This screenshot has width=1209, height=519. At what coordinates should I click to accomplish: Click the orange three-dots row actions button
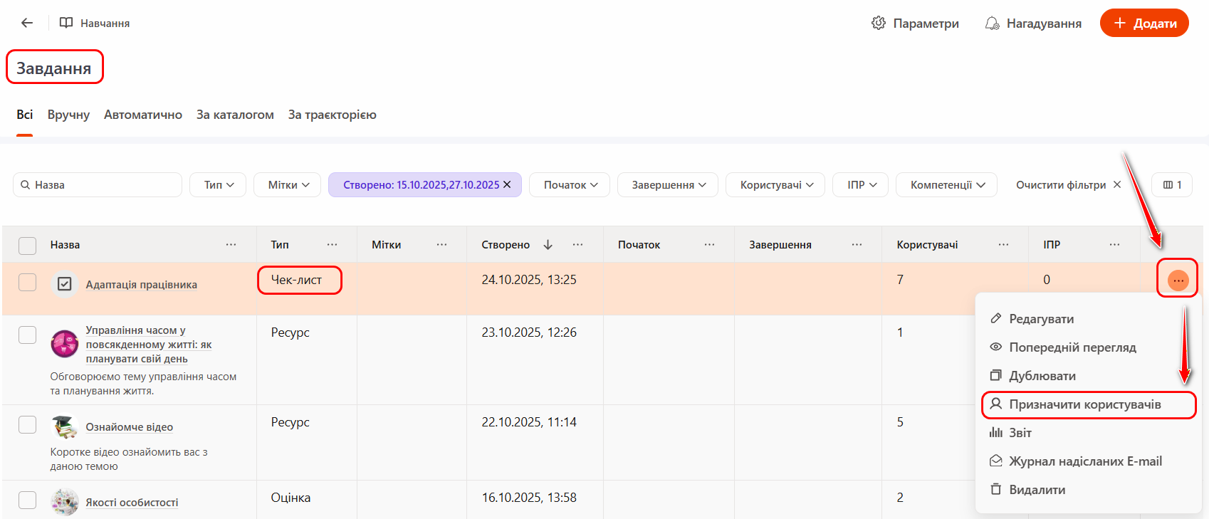click(x=1178, y=281)
